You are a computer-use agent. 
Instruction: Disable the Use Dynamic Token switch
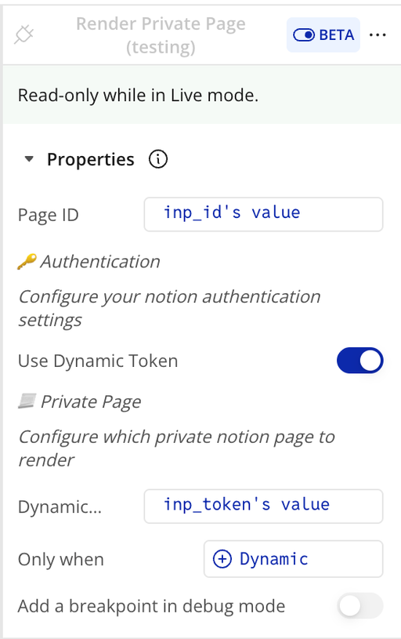coord(360,360)
